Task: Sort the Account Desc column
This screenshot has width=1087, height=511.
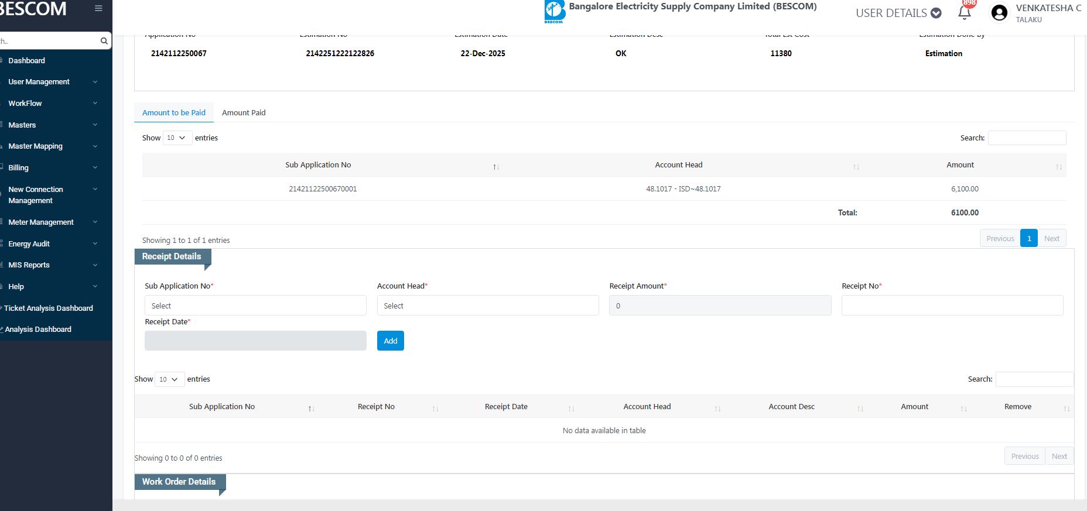Action: click(860, 409)
